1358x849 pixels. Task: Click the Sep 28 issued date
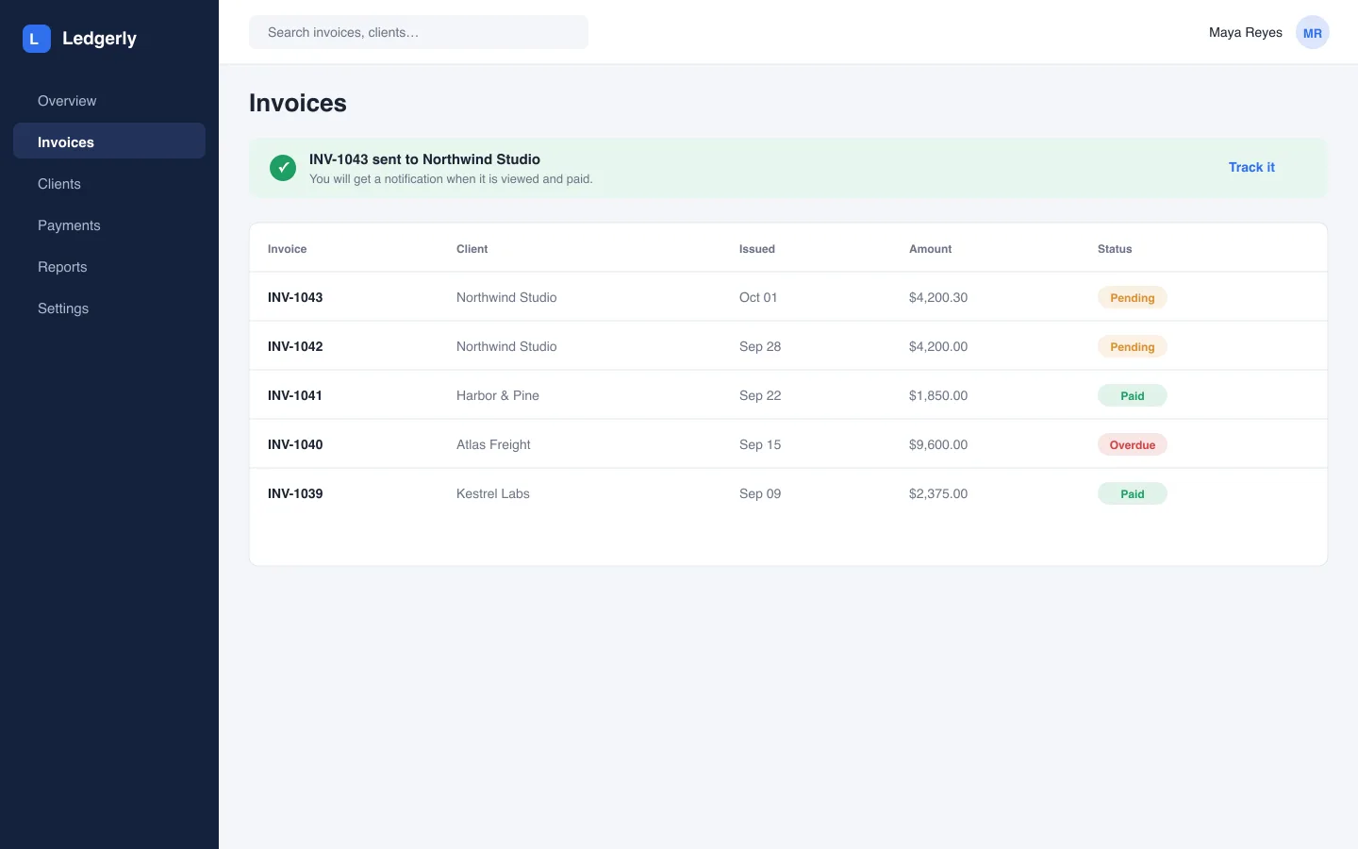tap(760, 346)
